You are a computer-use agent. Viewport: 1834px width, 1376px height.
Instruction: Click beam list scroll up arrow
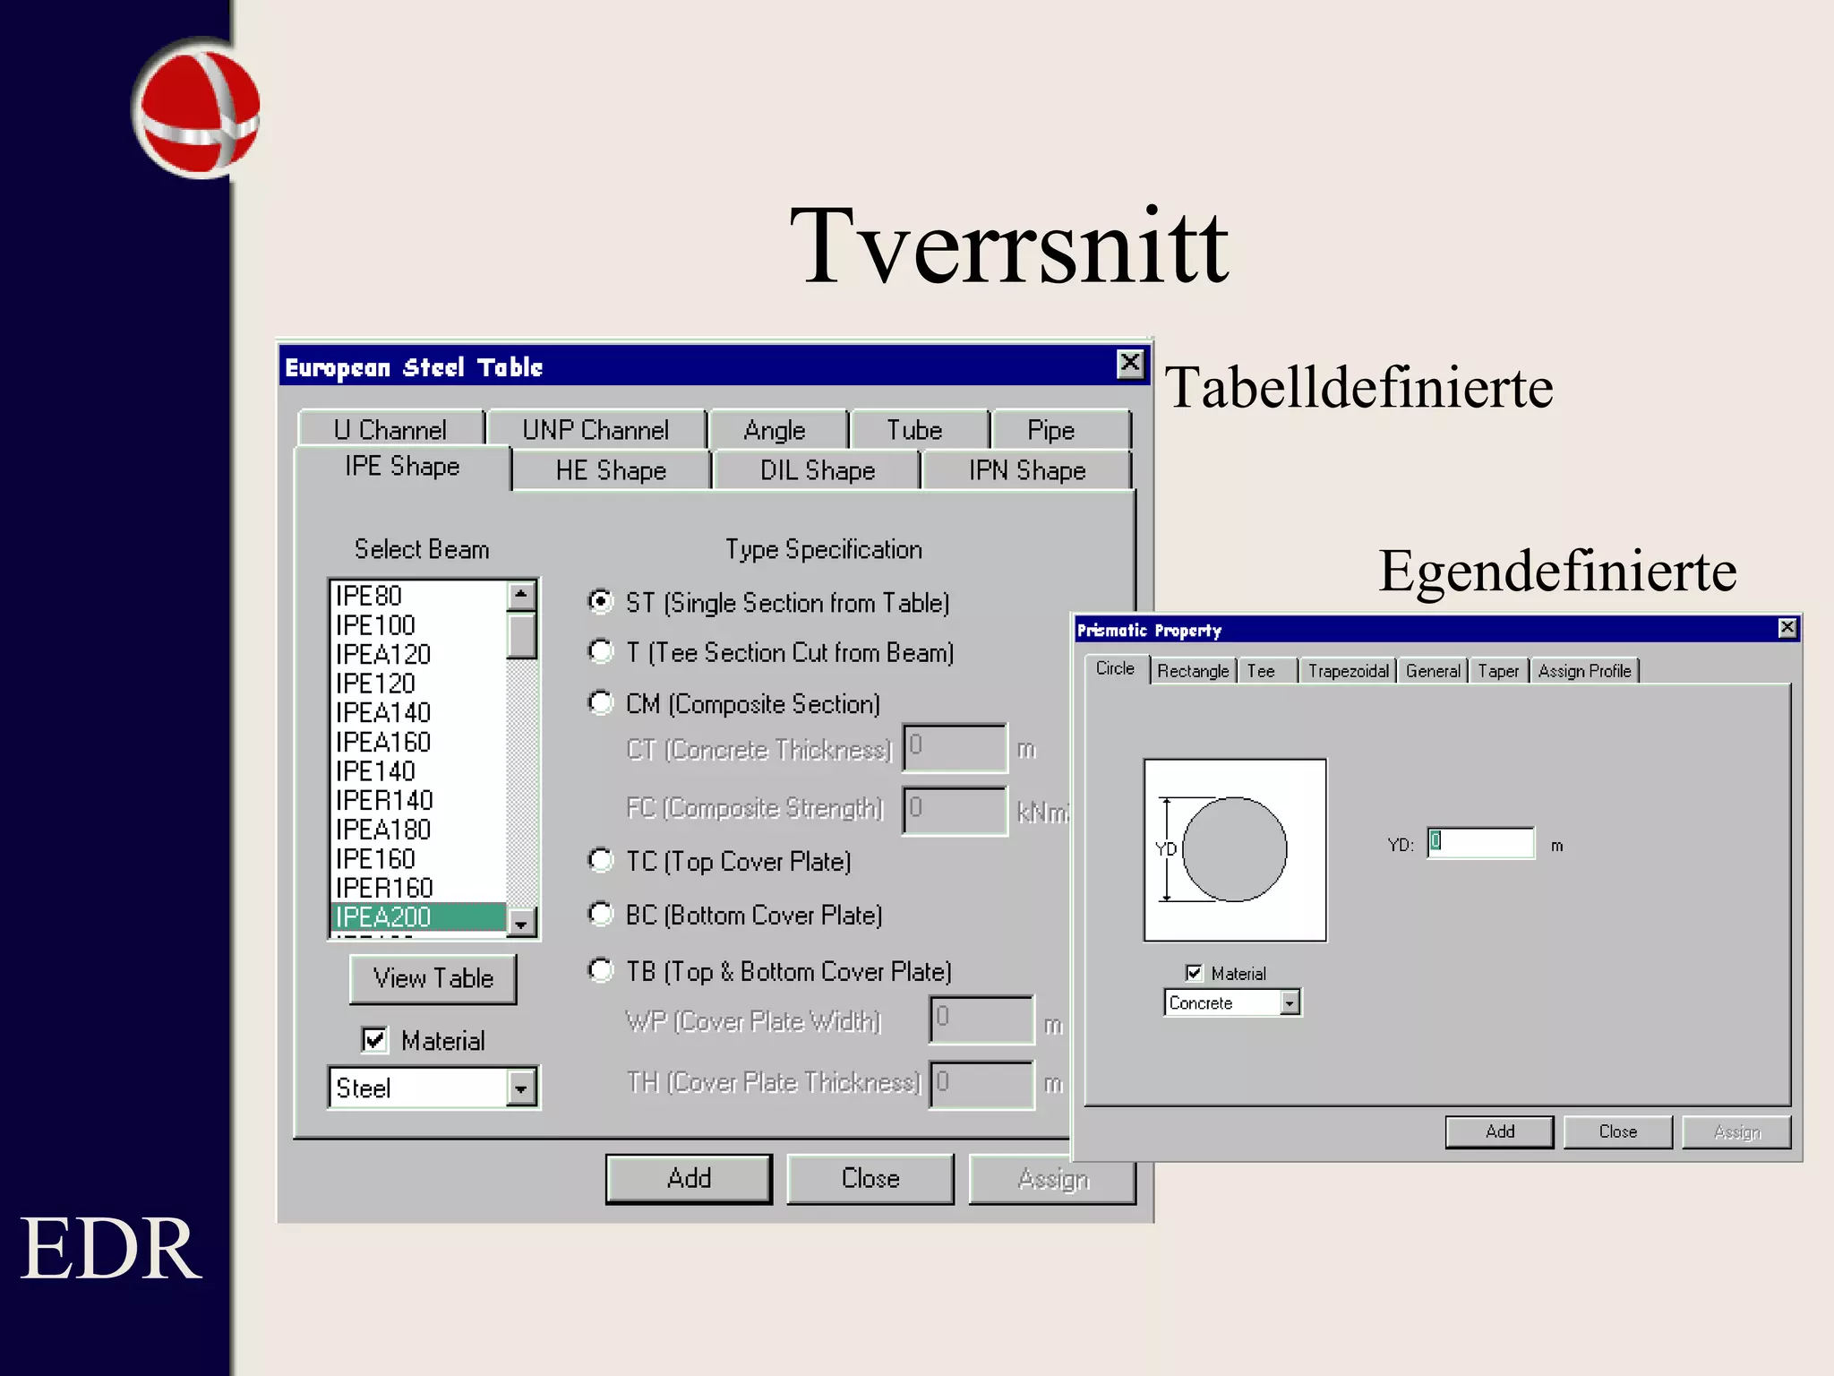(x=520, y=596)
